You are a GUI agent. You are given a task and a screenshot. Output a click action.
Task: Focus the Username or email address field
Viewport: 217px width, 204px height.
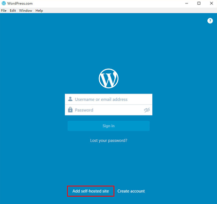click(x=108, y=99)
